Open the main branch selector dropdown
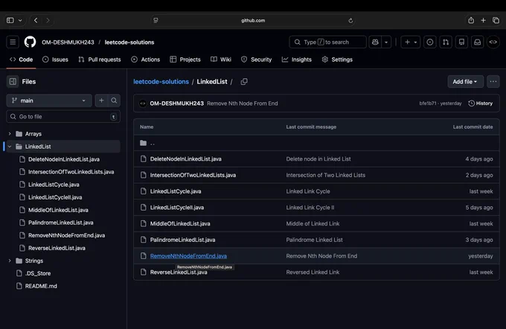The height and width of the screenshot is (329, 506). tap(49, 100)
